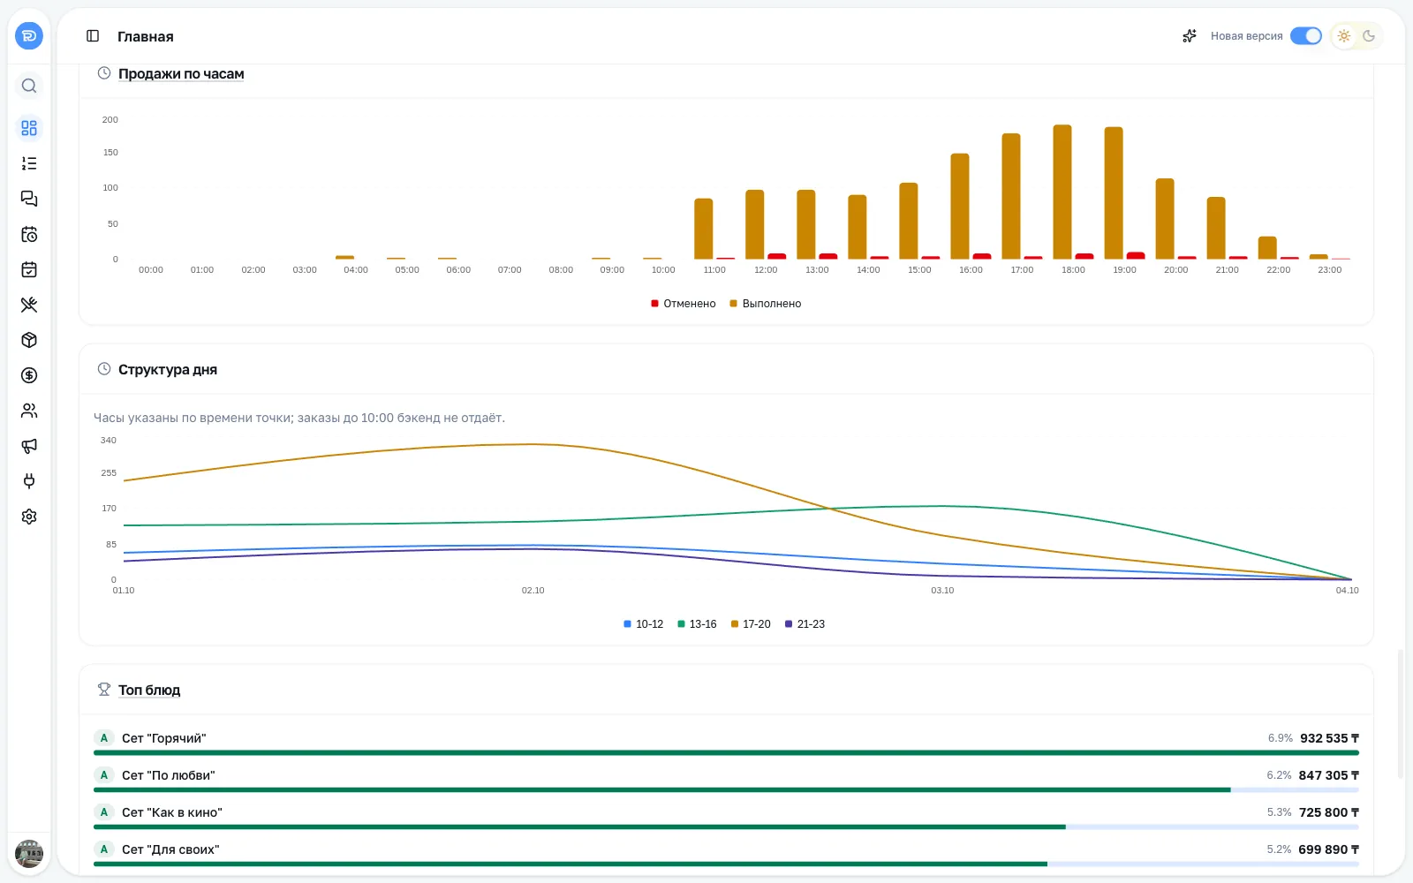Collapse the sidebar panel toggle
The width and height of the screenshot is (1413, 883).
(x=93, y=36)
